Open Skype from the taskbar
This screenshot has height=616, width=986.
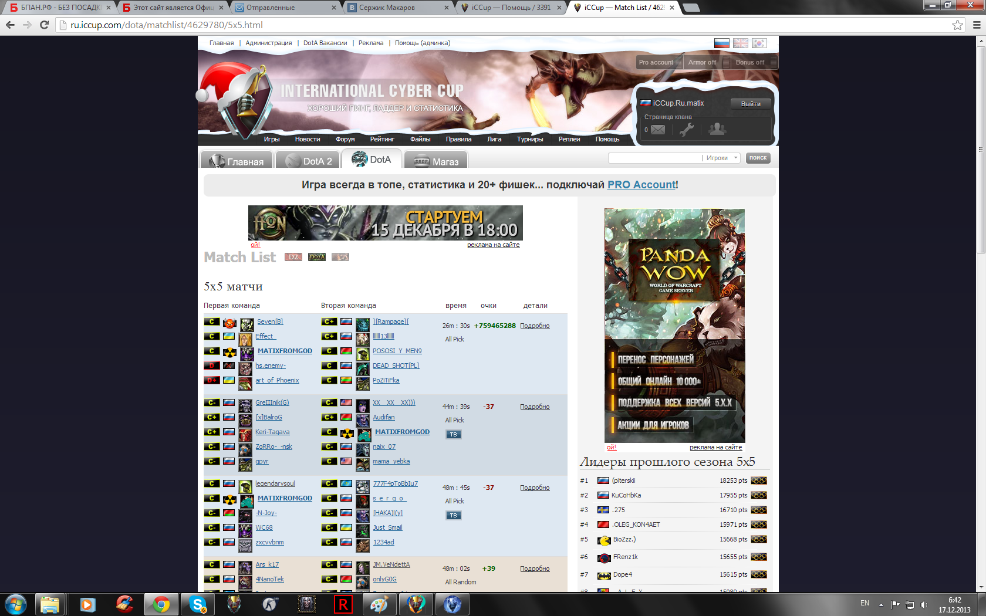[x=198, y=604]
